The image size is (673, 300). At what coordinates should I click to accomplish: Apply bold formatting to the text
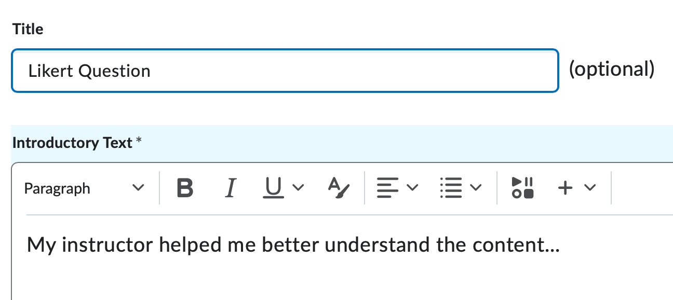tap(185, 188)
